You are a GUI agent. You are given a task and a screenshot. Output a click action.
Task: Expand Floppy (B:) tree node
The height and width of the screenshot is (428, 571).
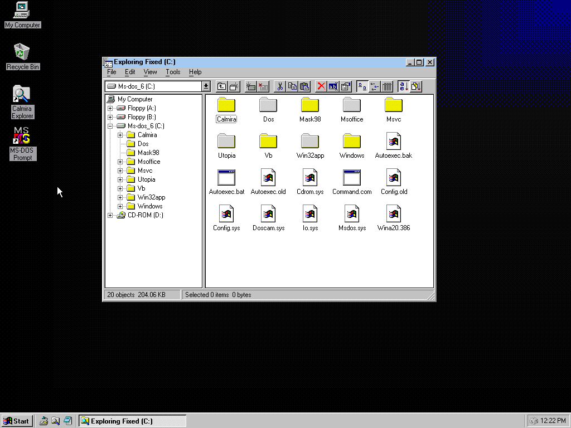tap(110, 117)
